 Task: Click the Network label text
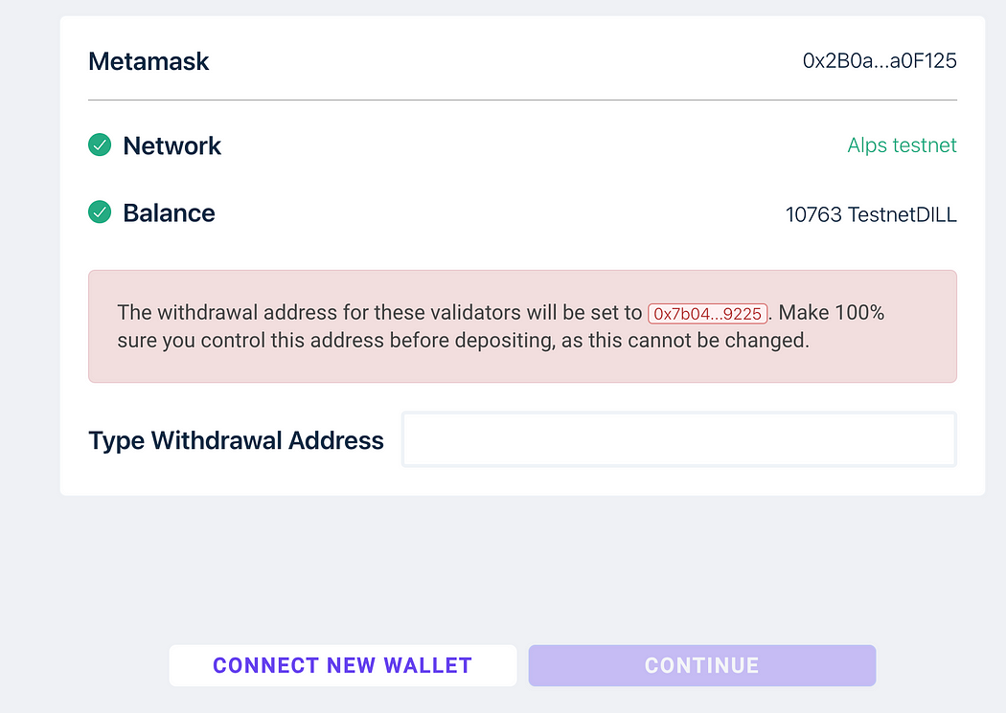[171, 146]
